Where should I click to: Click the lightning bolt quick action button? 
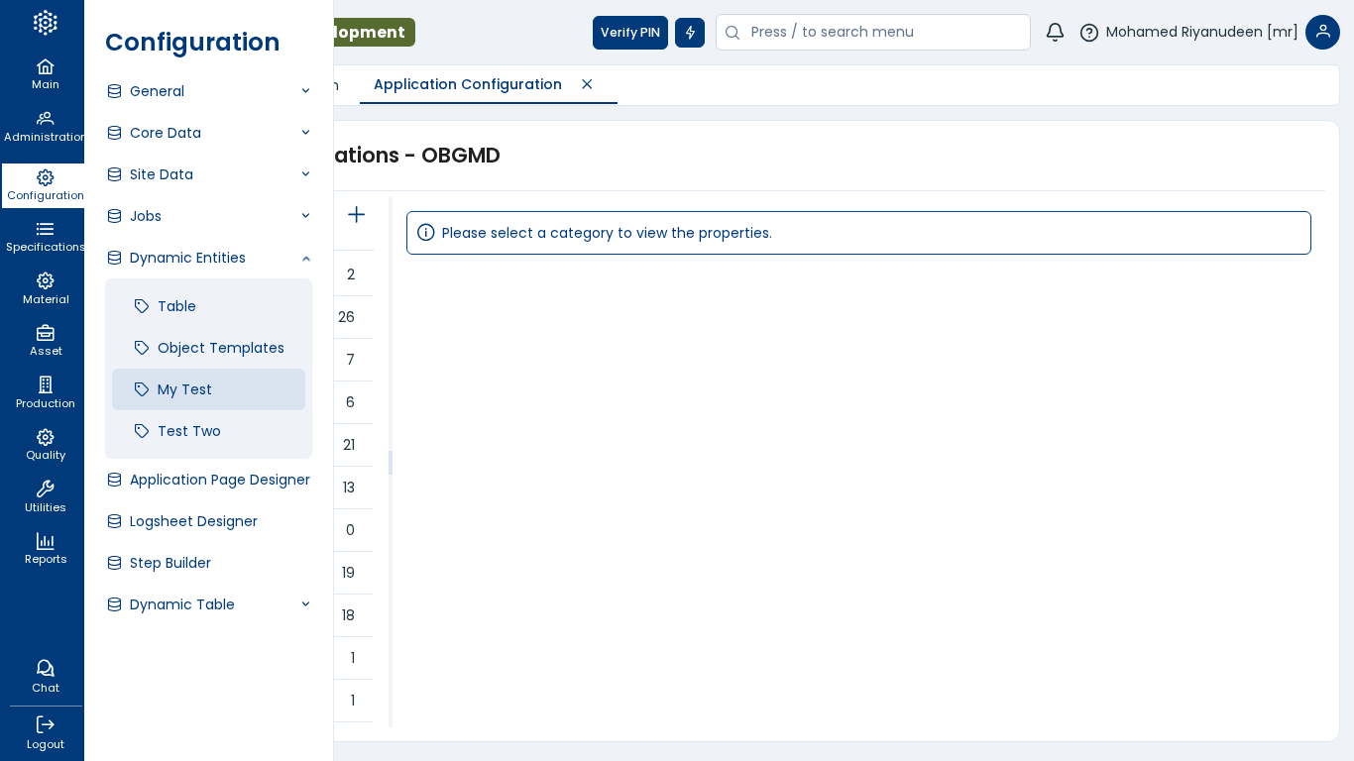[x=690, y=33]
